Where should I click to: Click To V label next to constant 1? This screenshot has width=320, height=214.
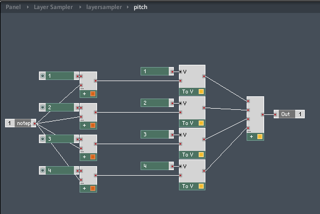188,92
